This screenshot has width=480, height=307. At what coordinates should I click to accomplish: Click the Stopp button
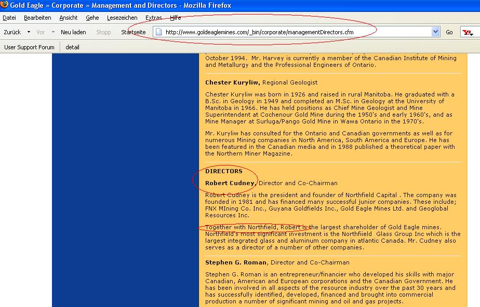[x=103, y=32]
